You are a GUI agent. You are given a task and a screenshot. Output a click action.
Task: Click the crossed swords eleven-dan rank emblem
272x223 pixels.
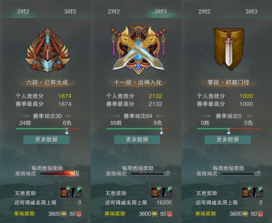[x=138, y=49]
